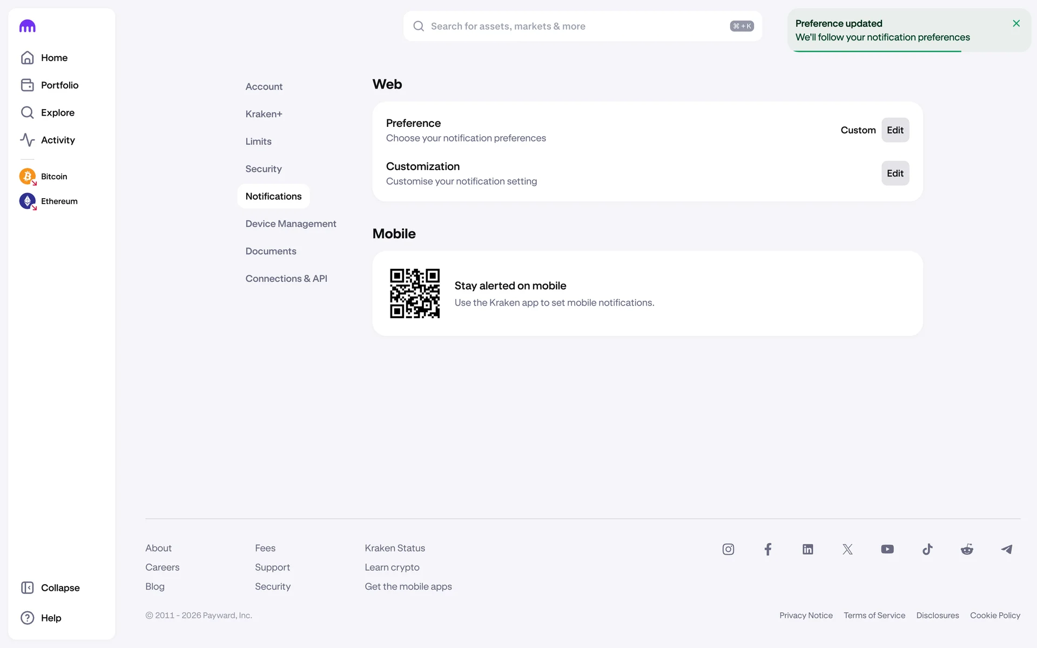Open the Device Management settings tab
The height and width of the screenshot is (648, 1037).
tap(291, 224)
